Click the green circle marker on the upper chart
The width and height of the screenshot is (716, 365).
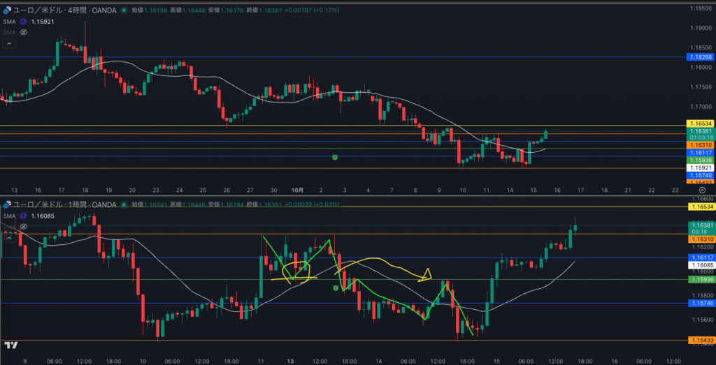point(335,158)
